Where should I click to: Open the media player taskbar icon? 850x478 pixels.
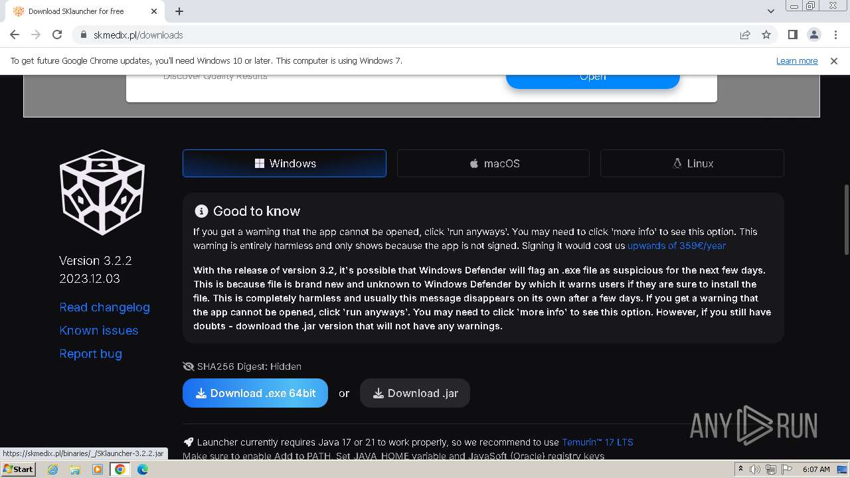(x=98, y=469)
